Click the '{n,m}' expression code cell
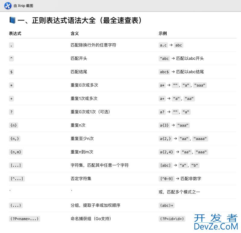 point(16,152)
